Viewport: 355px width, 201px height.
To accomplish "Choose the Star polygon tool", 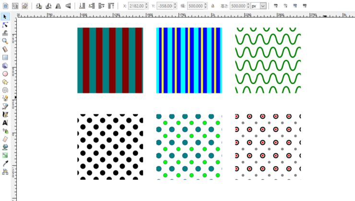I will pos(5,82).
